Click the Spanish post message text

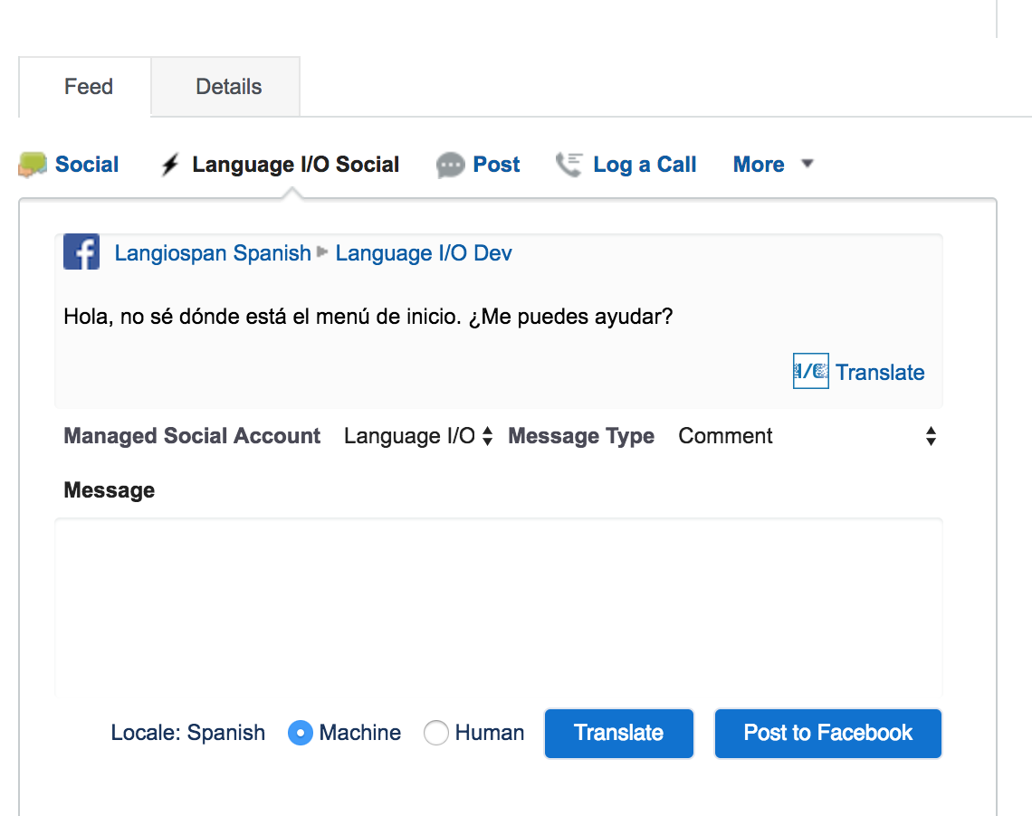coord(368,318)
